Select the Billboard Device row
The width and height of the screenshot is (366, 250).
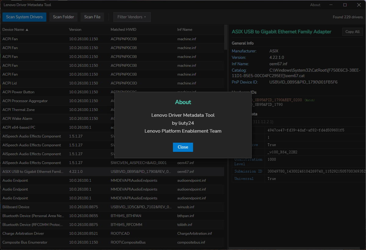pyautogui.click(x=112, y=207)
